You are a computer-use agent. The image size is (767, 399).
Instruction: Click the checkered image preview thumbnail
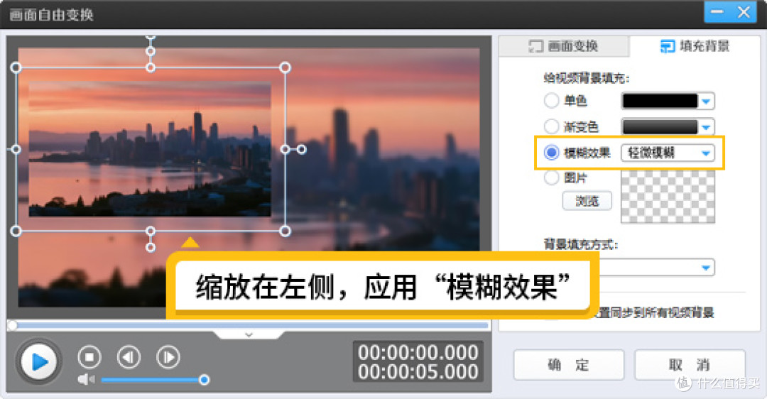coord(668,197)
